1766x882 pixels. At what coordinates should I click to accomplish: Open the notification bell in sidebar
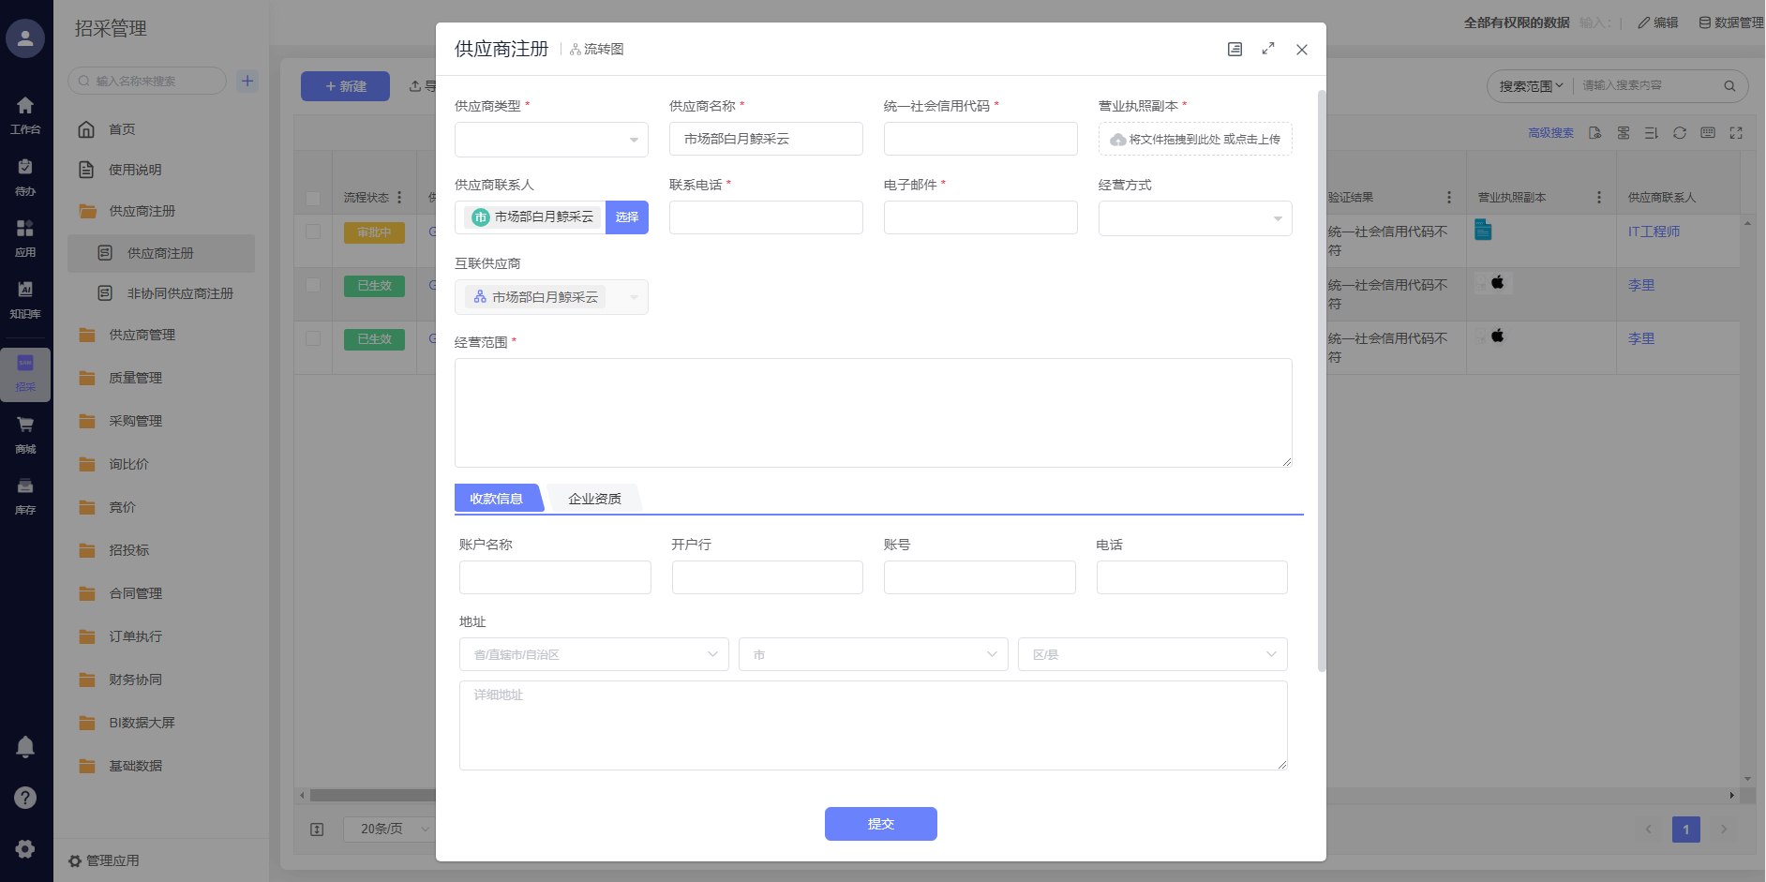pyautogui.click(x=25, y=747)
